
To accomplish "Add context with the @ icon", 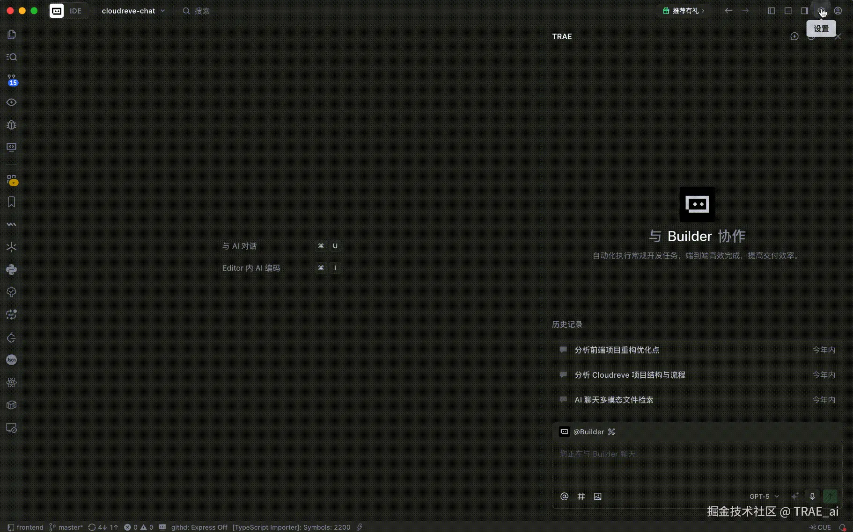I will (x=565, y=496).
